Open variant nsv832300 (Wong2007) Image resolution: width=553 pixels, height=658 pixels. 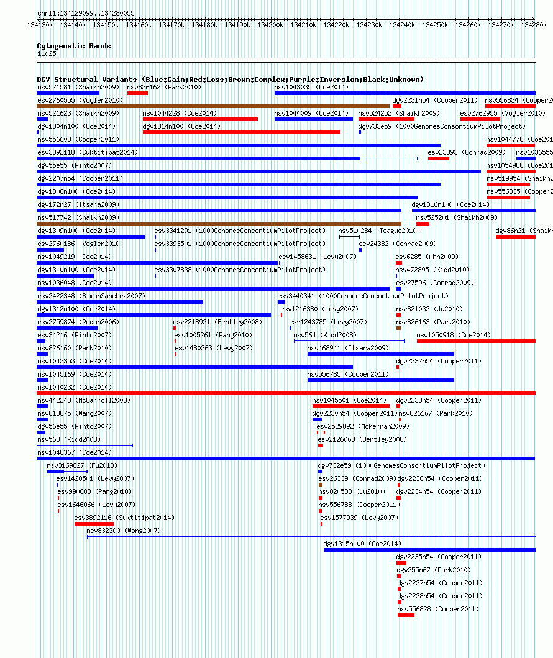(x=124, y=531)
